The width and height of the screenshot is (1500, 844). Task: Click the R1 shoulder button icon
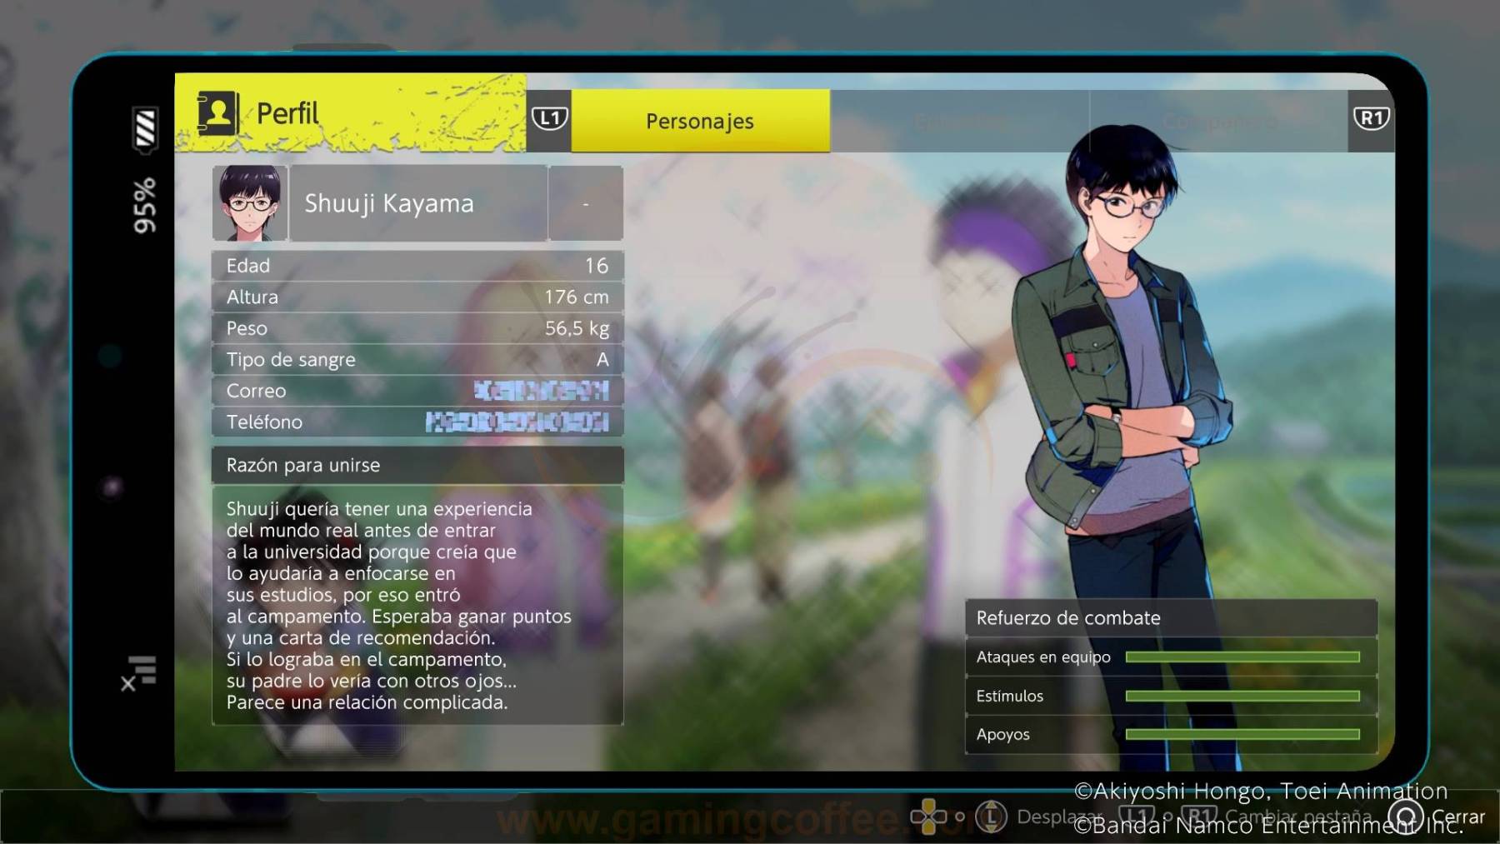pyautogui.click(x=1371, y=119)
